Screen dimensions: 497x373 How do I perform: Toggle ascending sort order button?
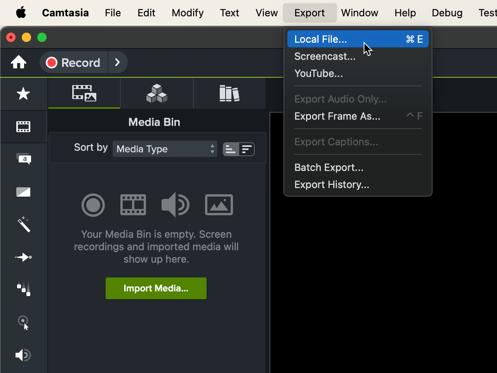231,149
